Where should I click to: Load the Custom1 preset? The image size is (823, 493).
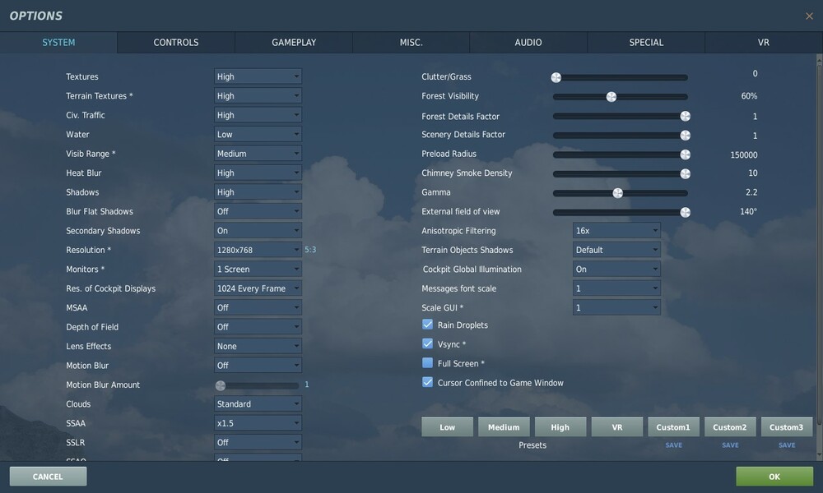click(673, 427)
